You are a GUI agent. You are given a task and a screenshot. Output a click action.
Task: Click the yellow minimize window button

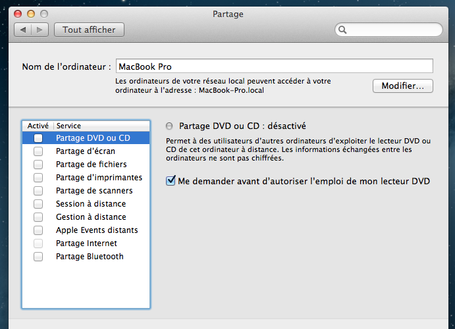(31, 14)
